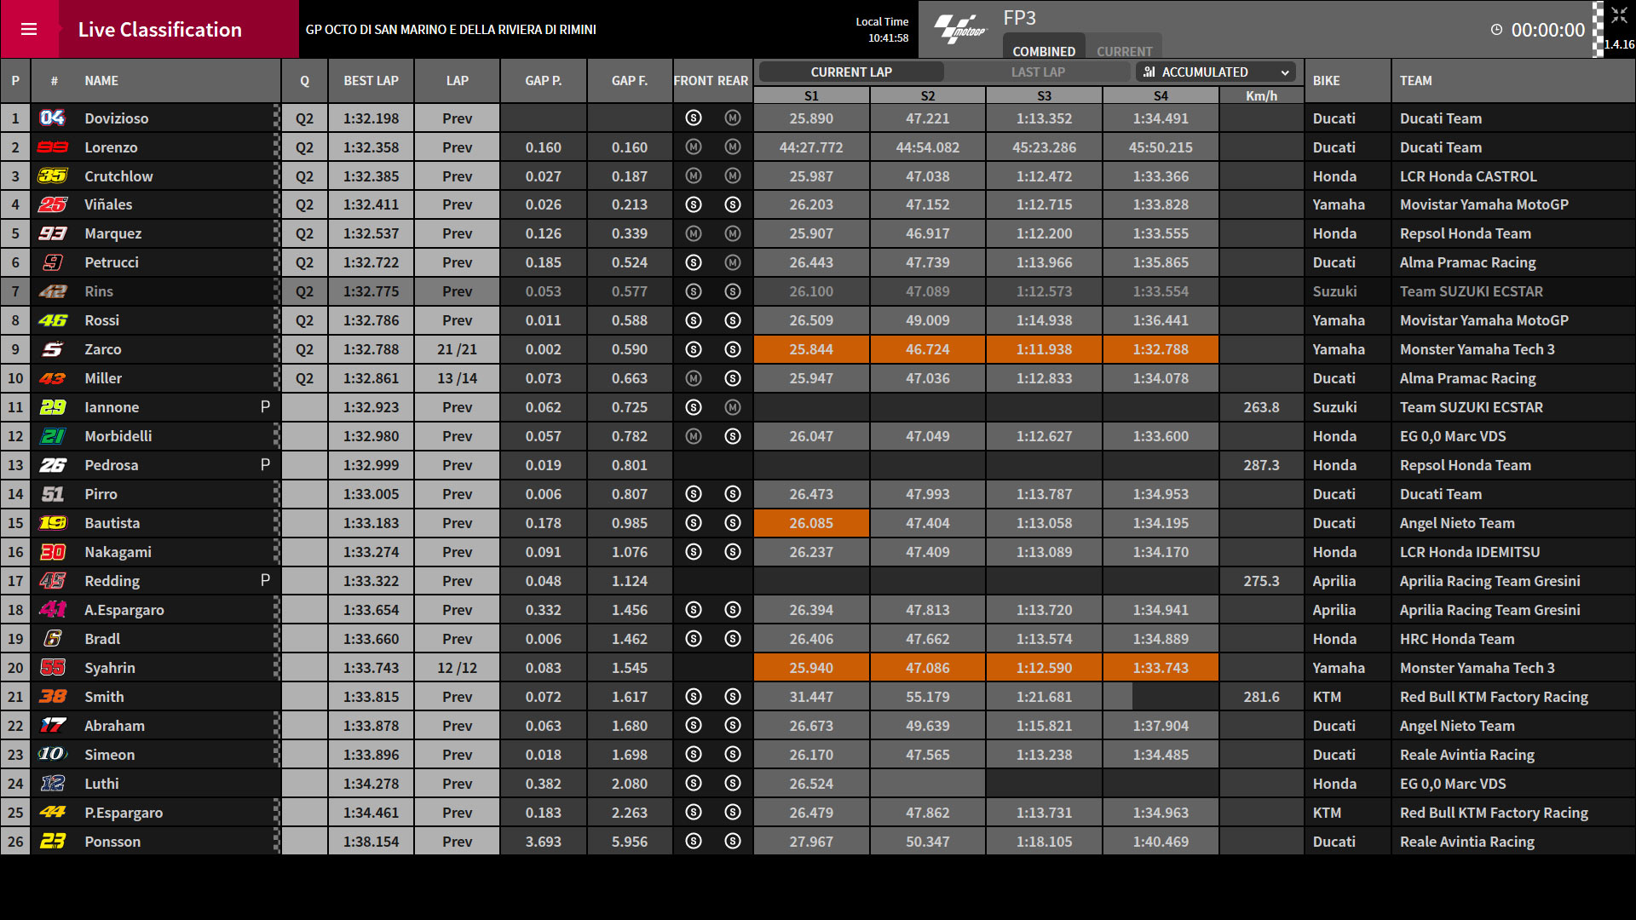
Task: Click Rossi's number 46 badge
Action: coord(52,320)
